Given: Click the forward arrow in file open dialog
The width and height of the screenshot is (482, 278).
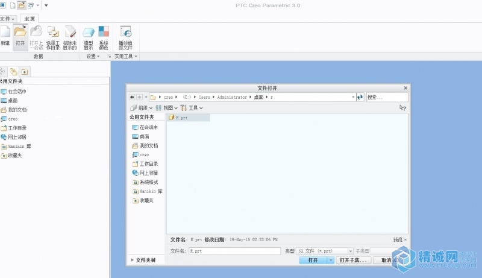Looking at the screenshot, I should [x=139, y=97].
